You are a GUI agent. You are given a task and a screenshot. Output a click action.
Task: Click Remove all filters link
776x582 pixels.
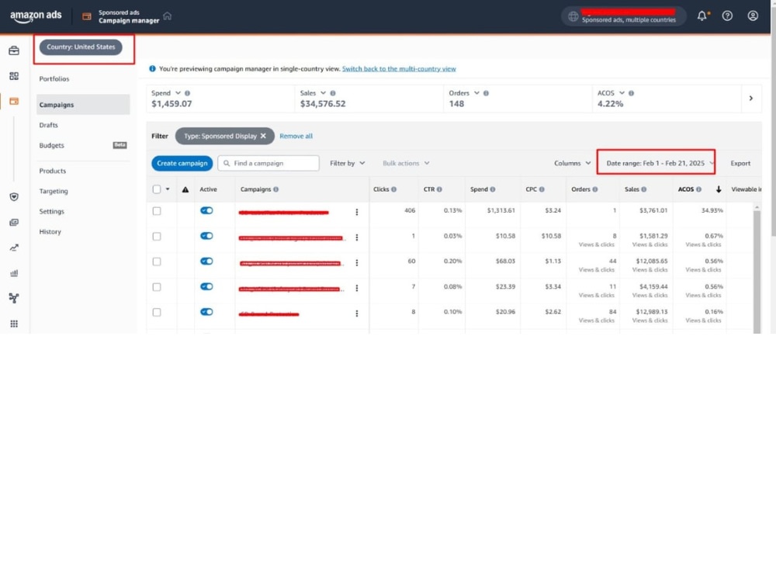tap(296, 136)
